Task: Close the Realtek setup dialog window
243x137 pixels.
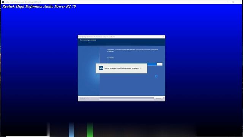Action: tap(163, 37)
